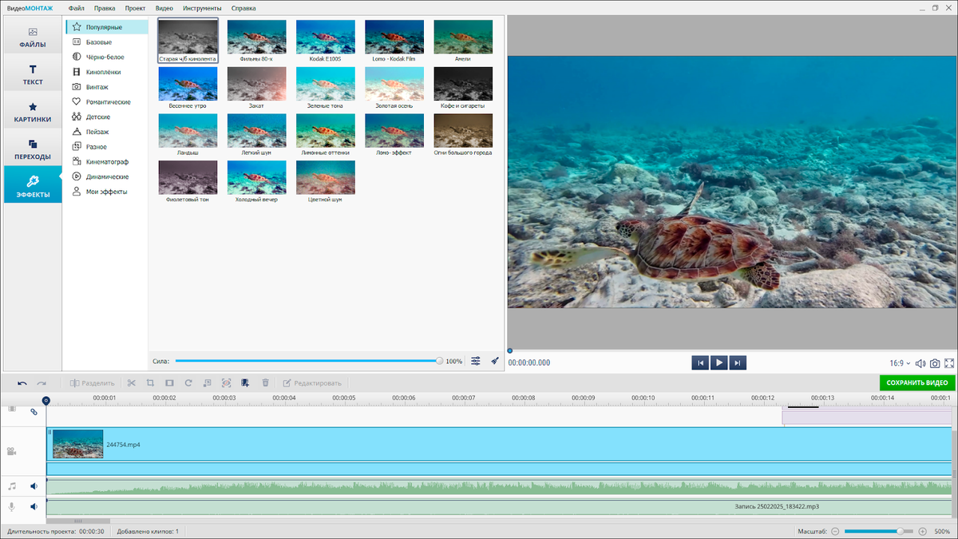Rotate the clip with the rotate icon
Image resolution: width=958 pixels, height=539 pixels.
(188, 383)
